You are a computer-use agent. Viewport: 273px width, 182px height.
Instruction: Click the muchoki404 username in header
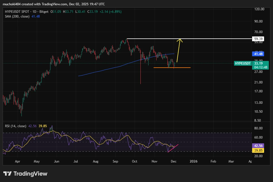(x=12, y=4)
